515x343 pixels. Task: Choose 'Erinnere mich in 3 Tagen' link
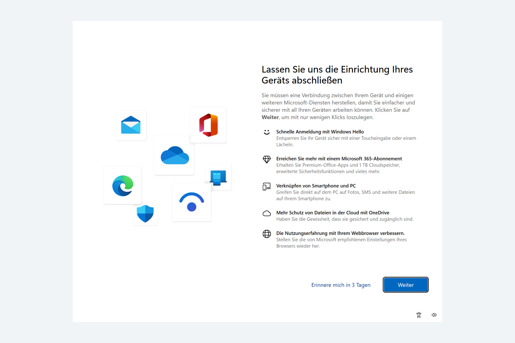(341, 285)
